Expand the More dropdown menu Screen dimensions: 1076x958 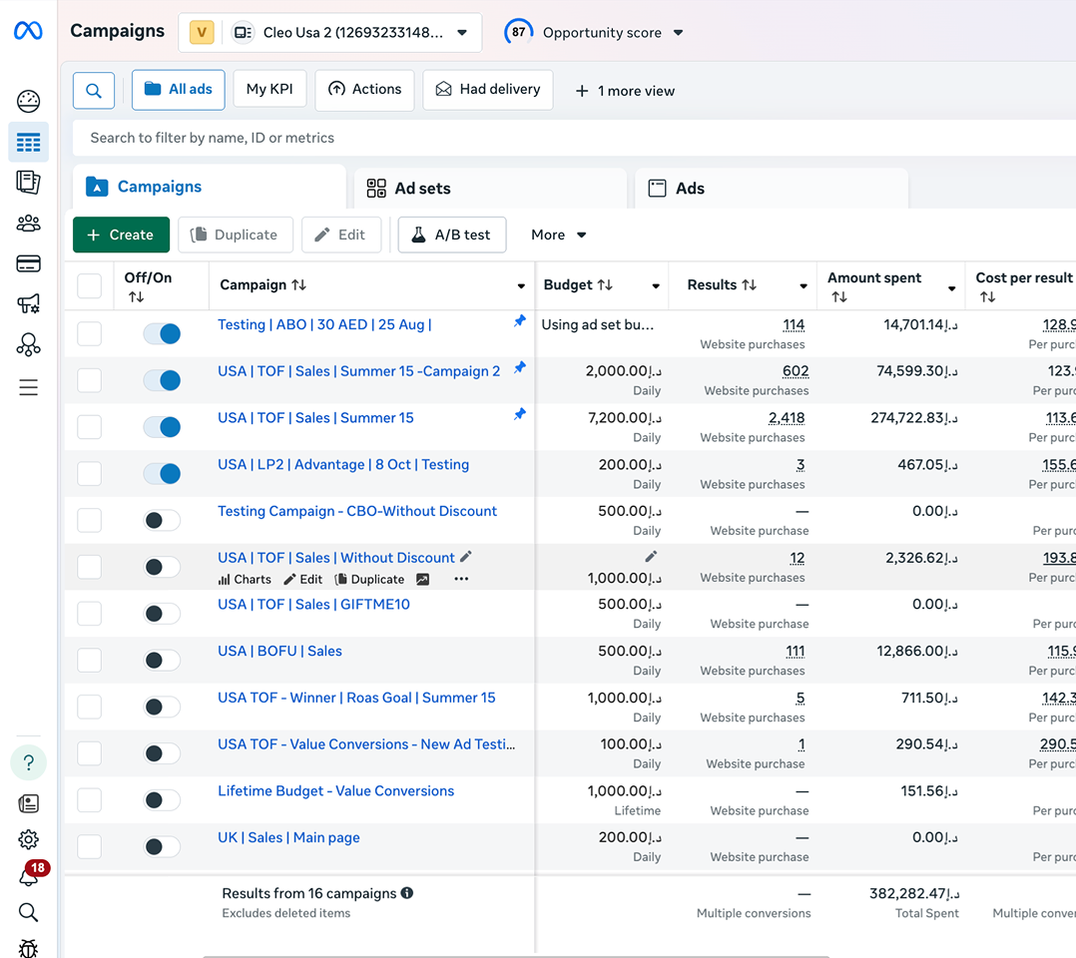pyautogui.click(x=559, y=235)
